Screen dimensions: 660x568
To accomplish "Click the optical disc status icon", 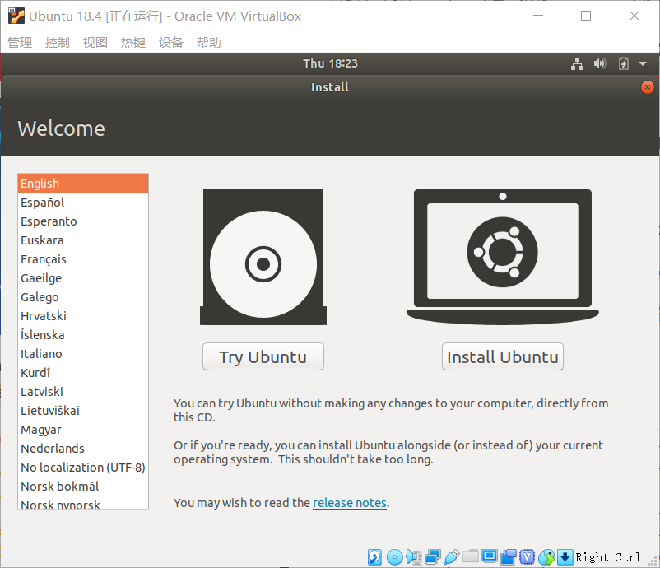I will pos(394,557).
